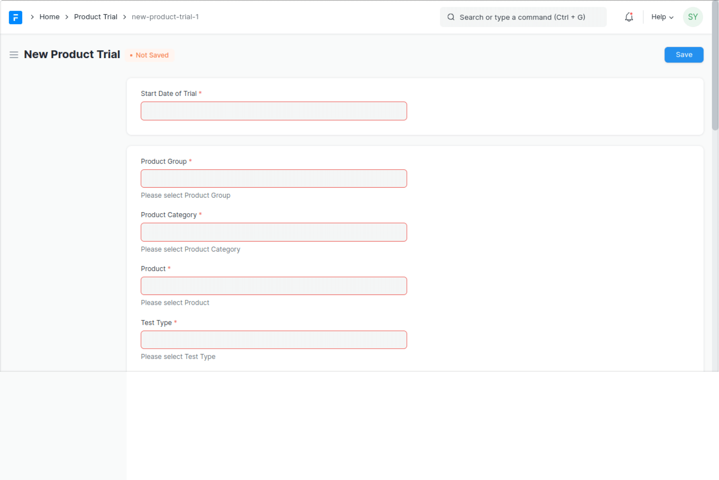Click the magnifier icon in search bar

pos(451,17)
